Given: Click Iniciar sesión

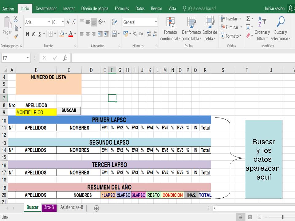Looking at the screenshot, I should [274, 9].
